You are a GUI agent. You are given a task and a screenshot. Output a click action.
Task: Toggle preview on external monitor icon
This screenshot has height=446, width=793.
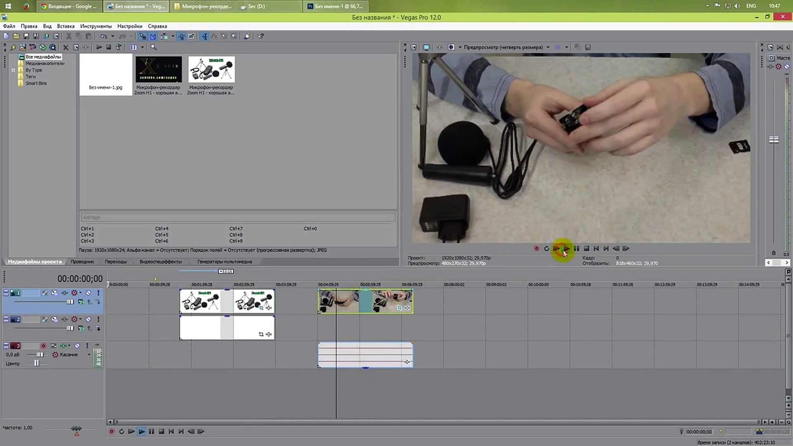point(427,47)
